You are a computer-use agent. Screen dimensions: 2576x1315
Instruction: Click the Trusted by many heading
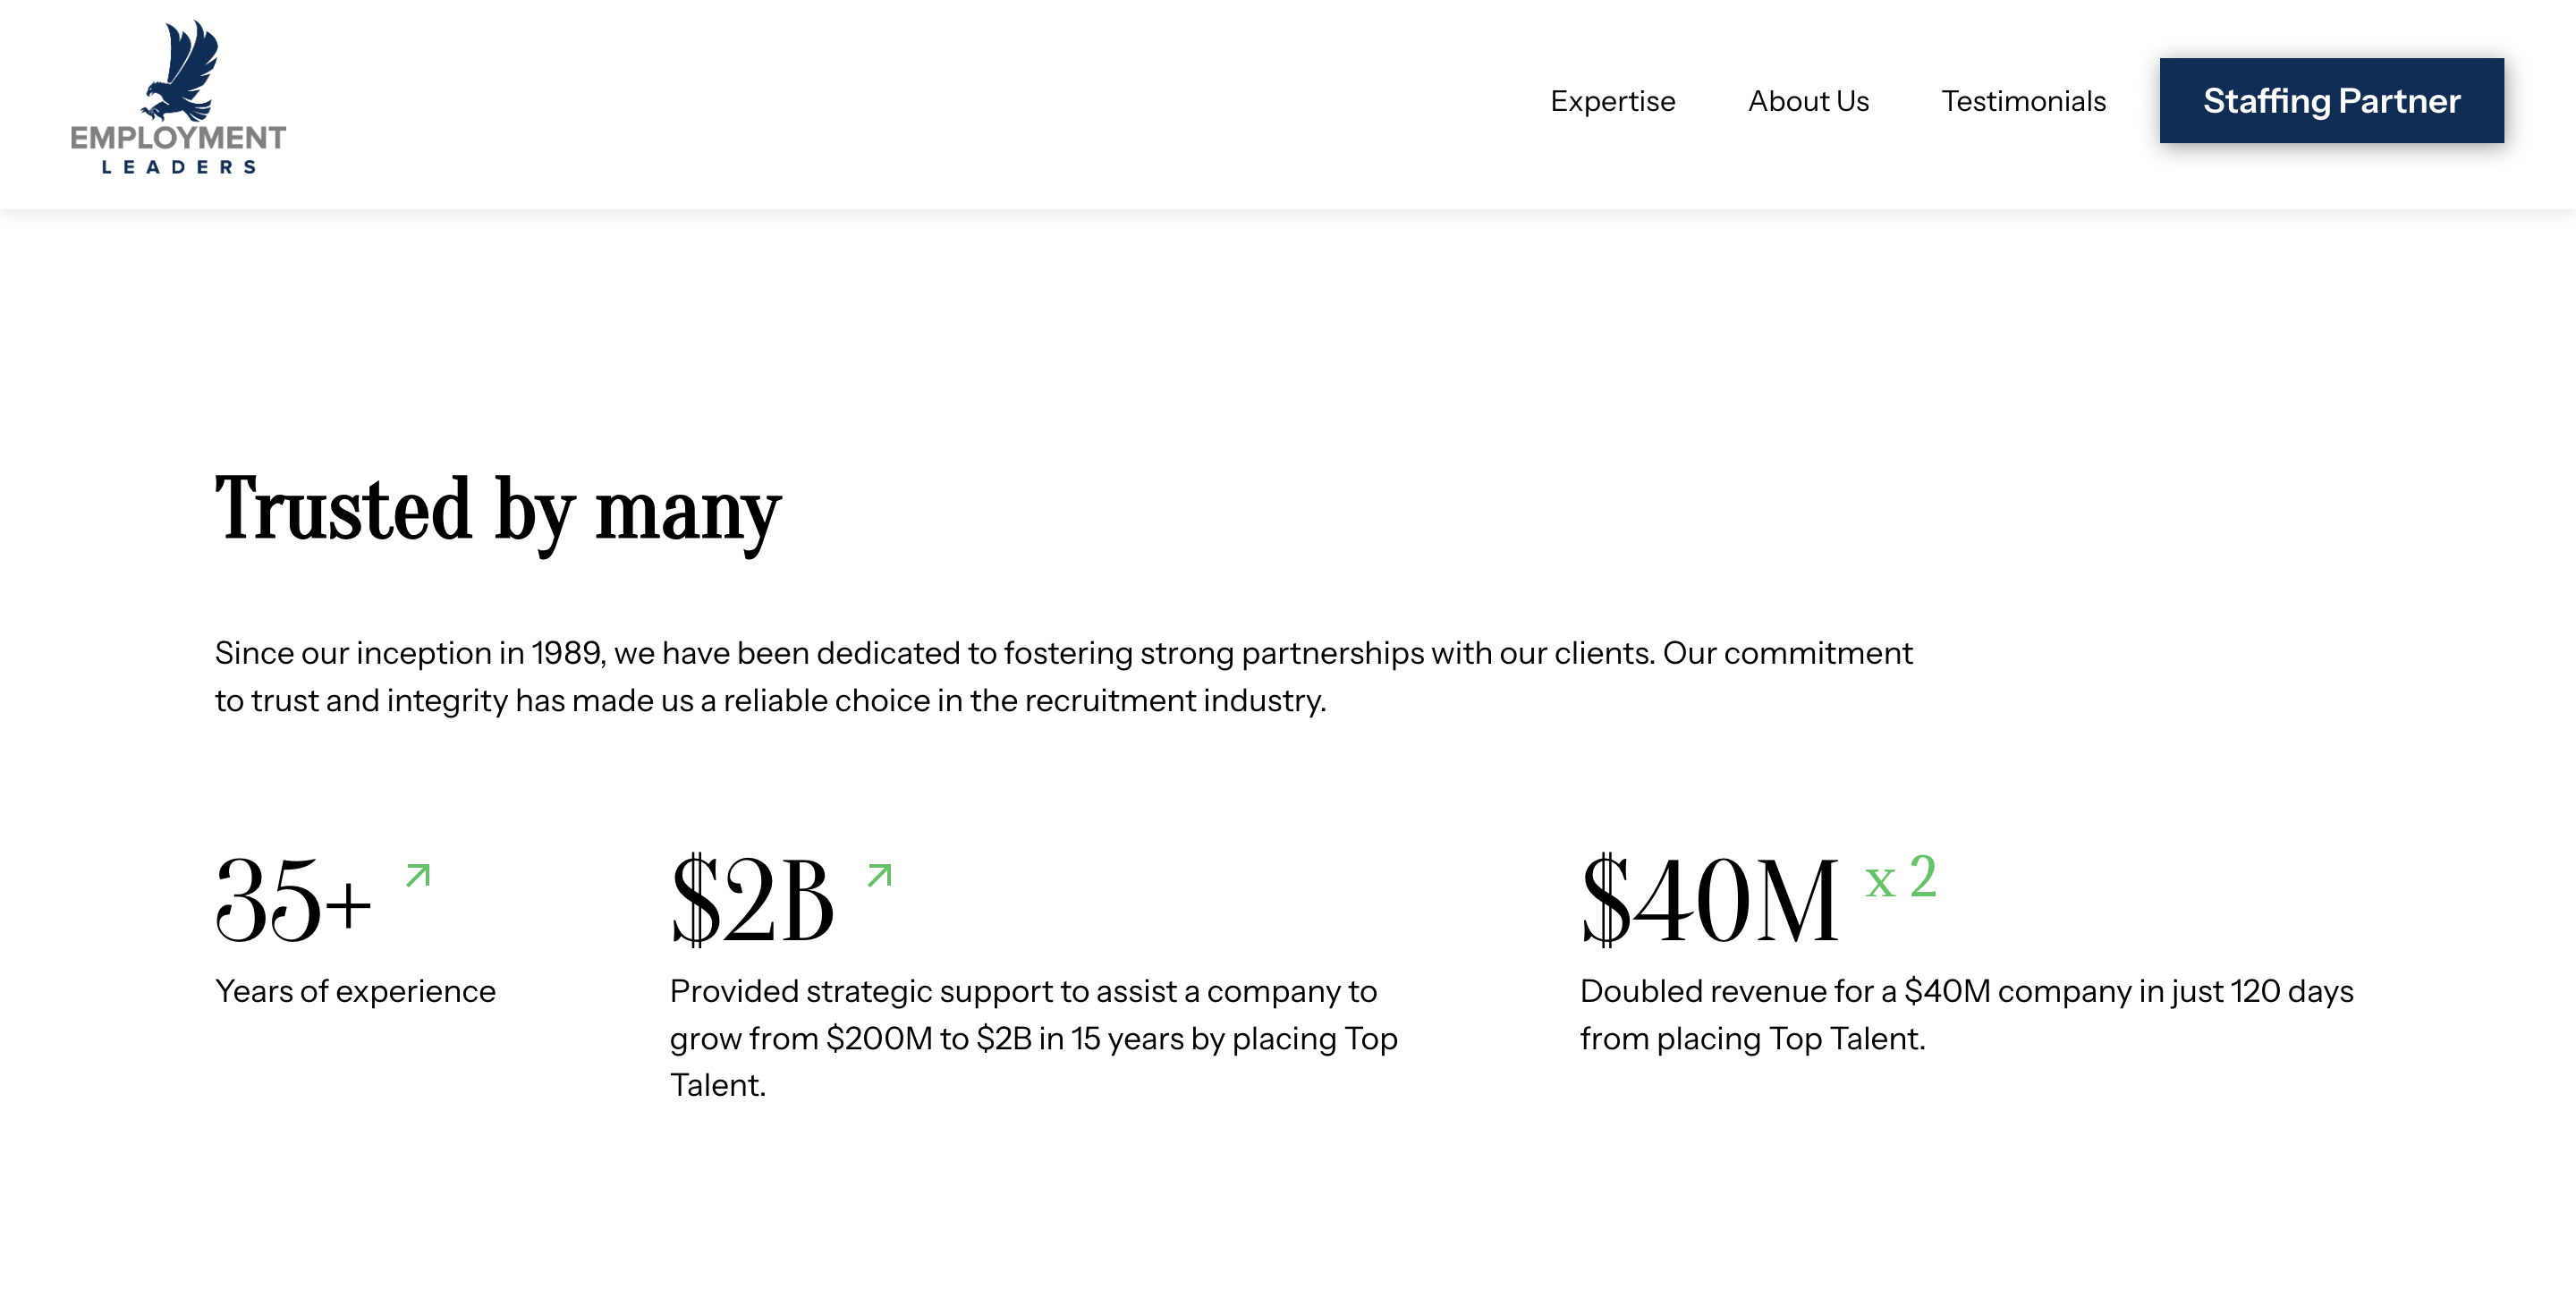[x=498, y=510]
